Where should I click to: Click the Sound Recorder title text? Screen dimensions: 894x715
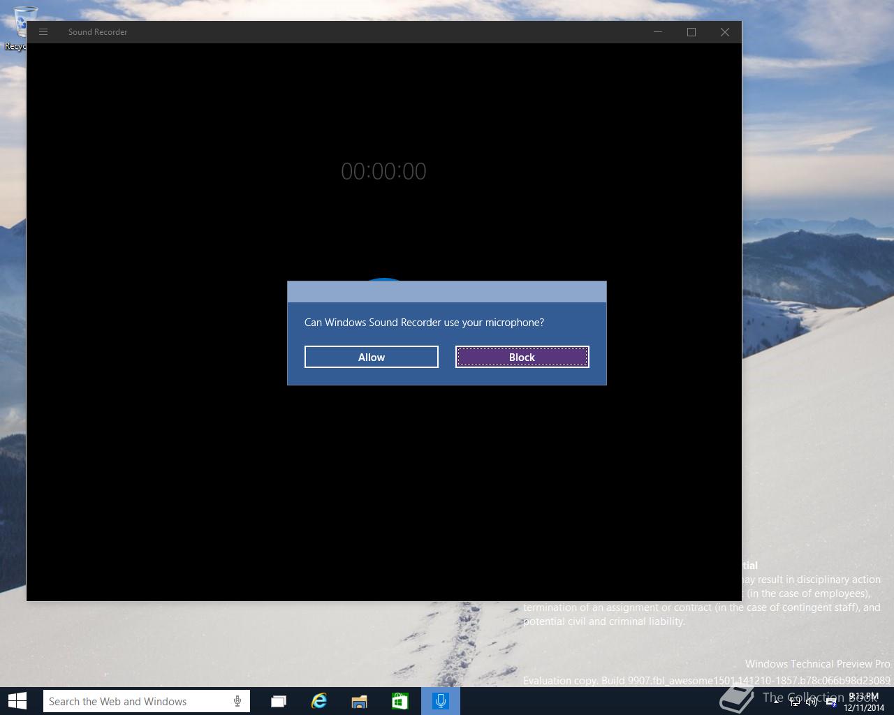click(98, 32)
